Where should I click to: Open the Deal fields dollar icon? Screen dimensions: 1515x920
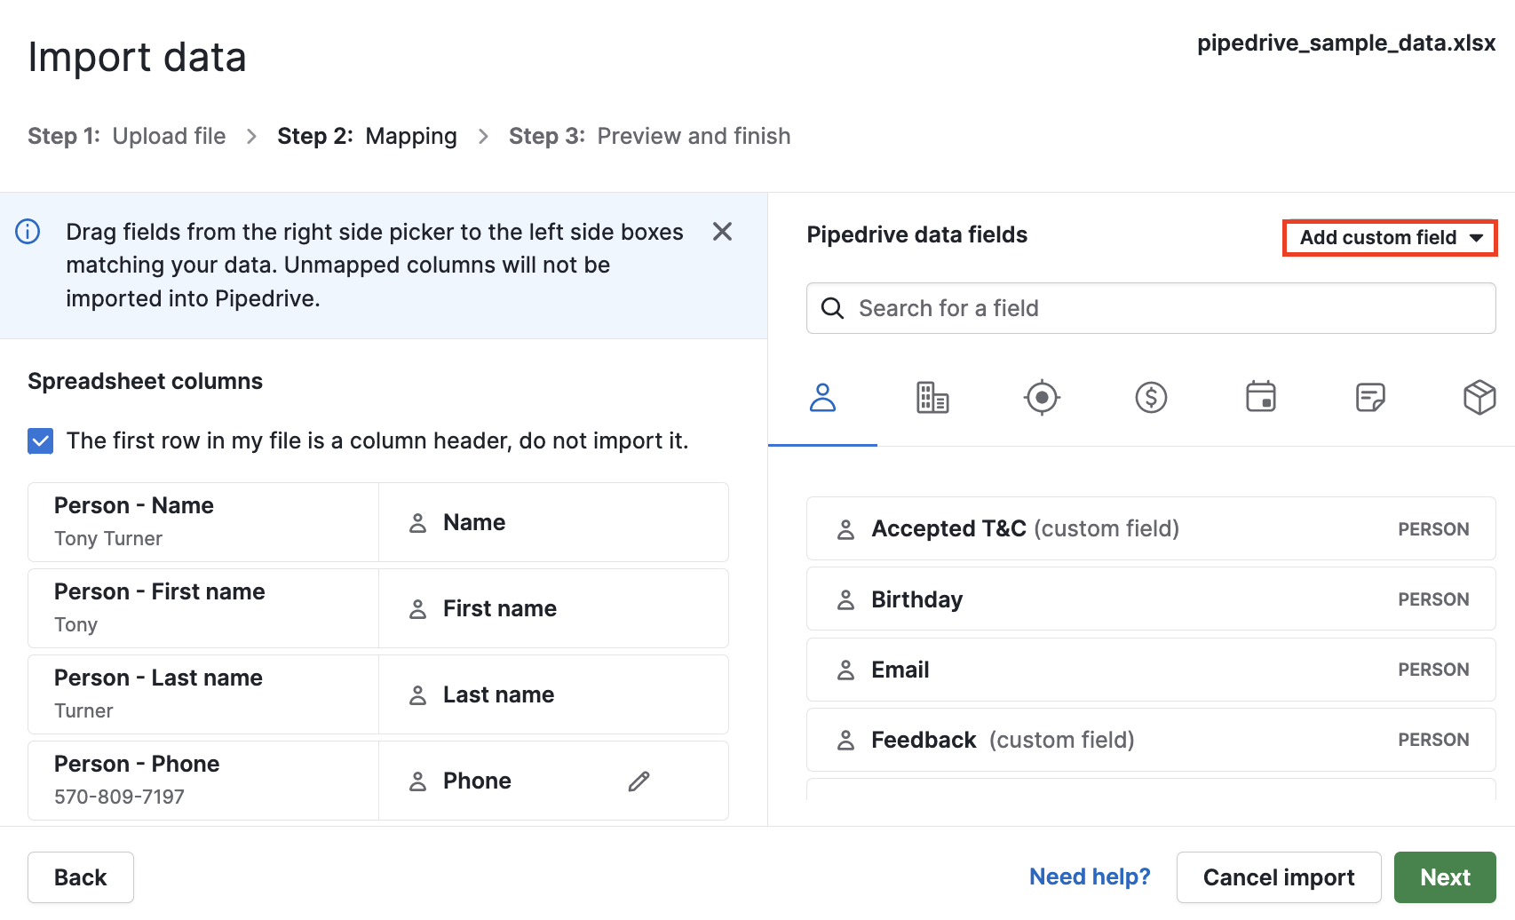1151,398
